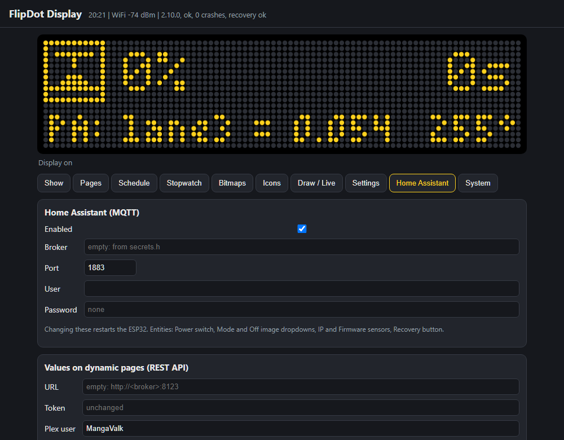Click the FlipDot Display title

click(45, 14)
